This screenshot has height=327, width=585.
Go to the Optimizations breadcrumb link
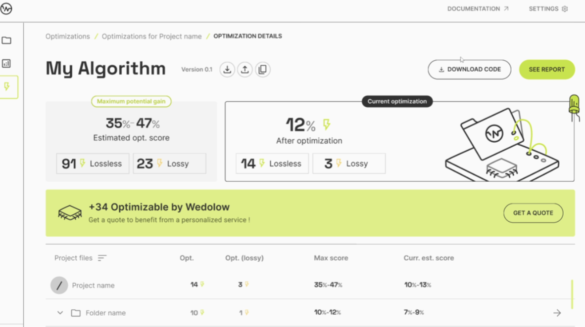click(68, 36)
